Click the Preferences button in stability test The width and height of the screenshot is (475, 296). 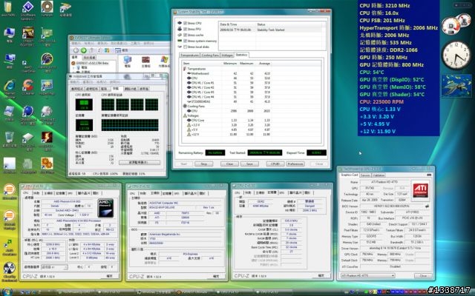[x=295, y=164]
